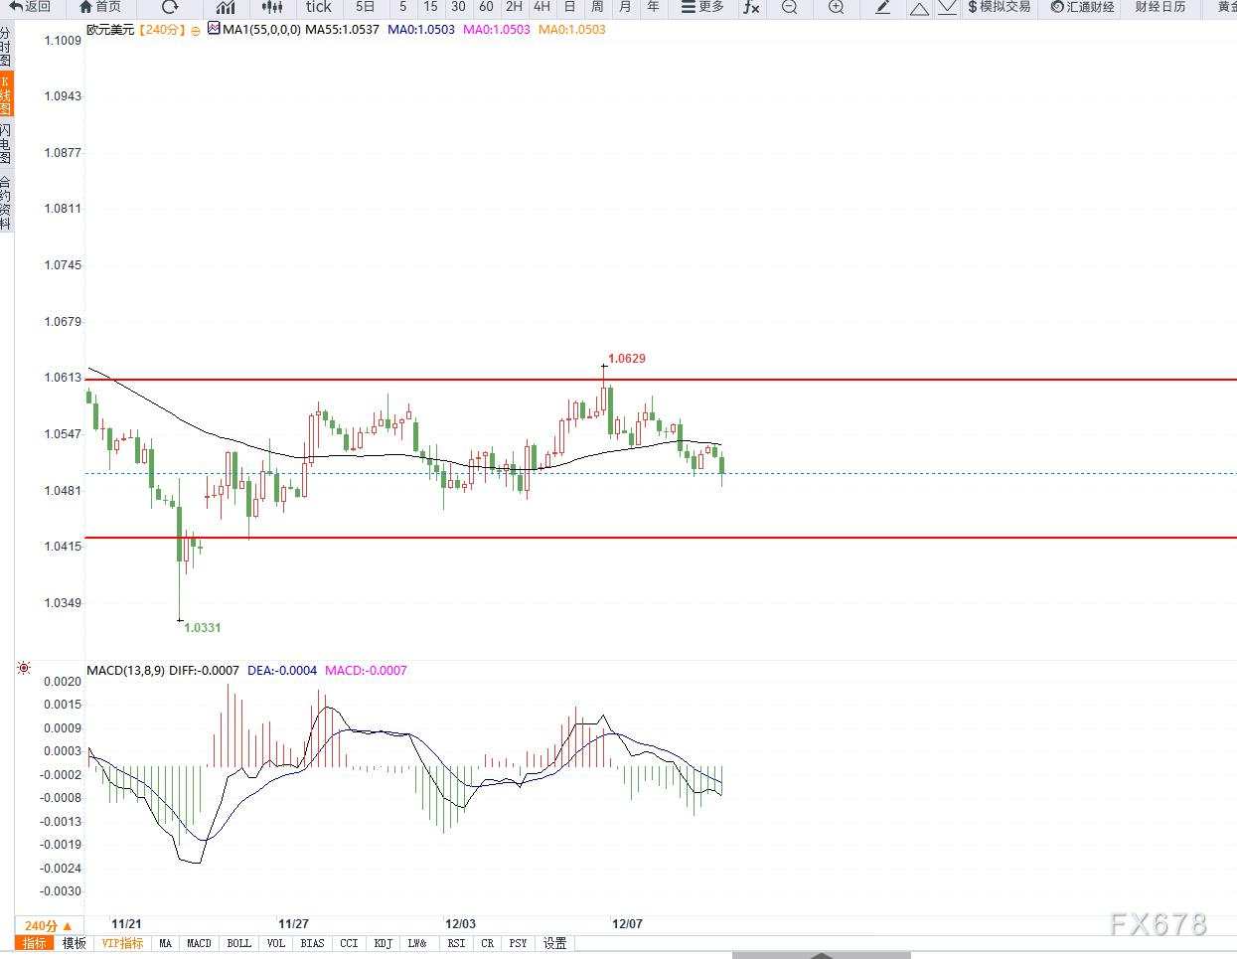Screen dimensions: 1237x959
Task: Apply the BIAS indicator
Action: [x=312, y=943]
